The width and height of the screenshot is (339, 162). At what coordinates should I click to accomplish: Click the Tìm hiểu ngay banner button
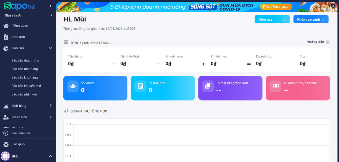(x=276, y=7)
